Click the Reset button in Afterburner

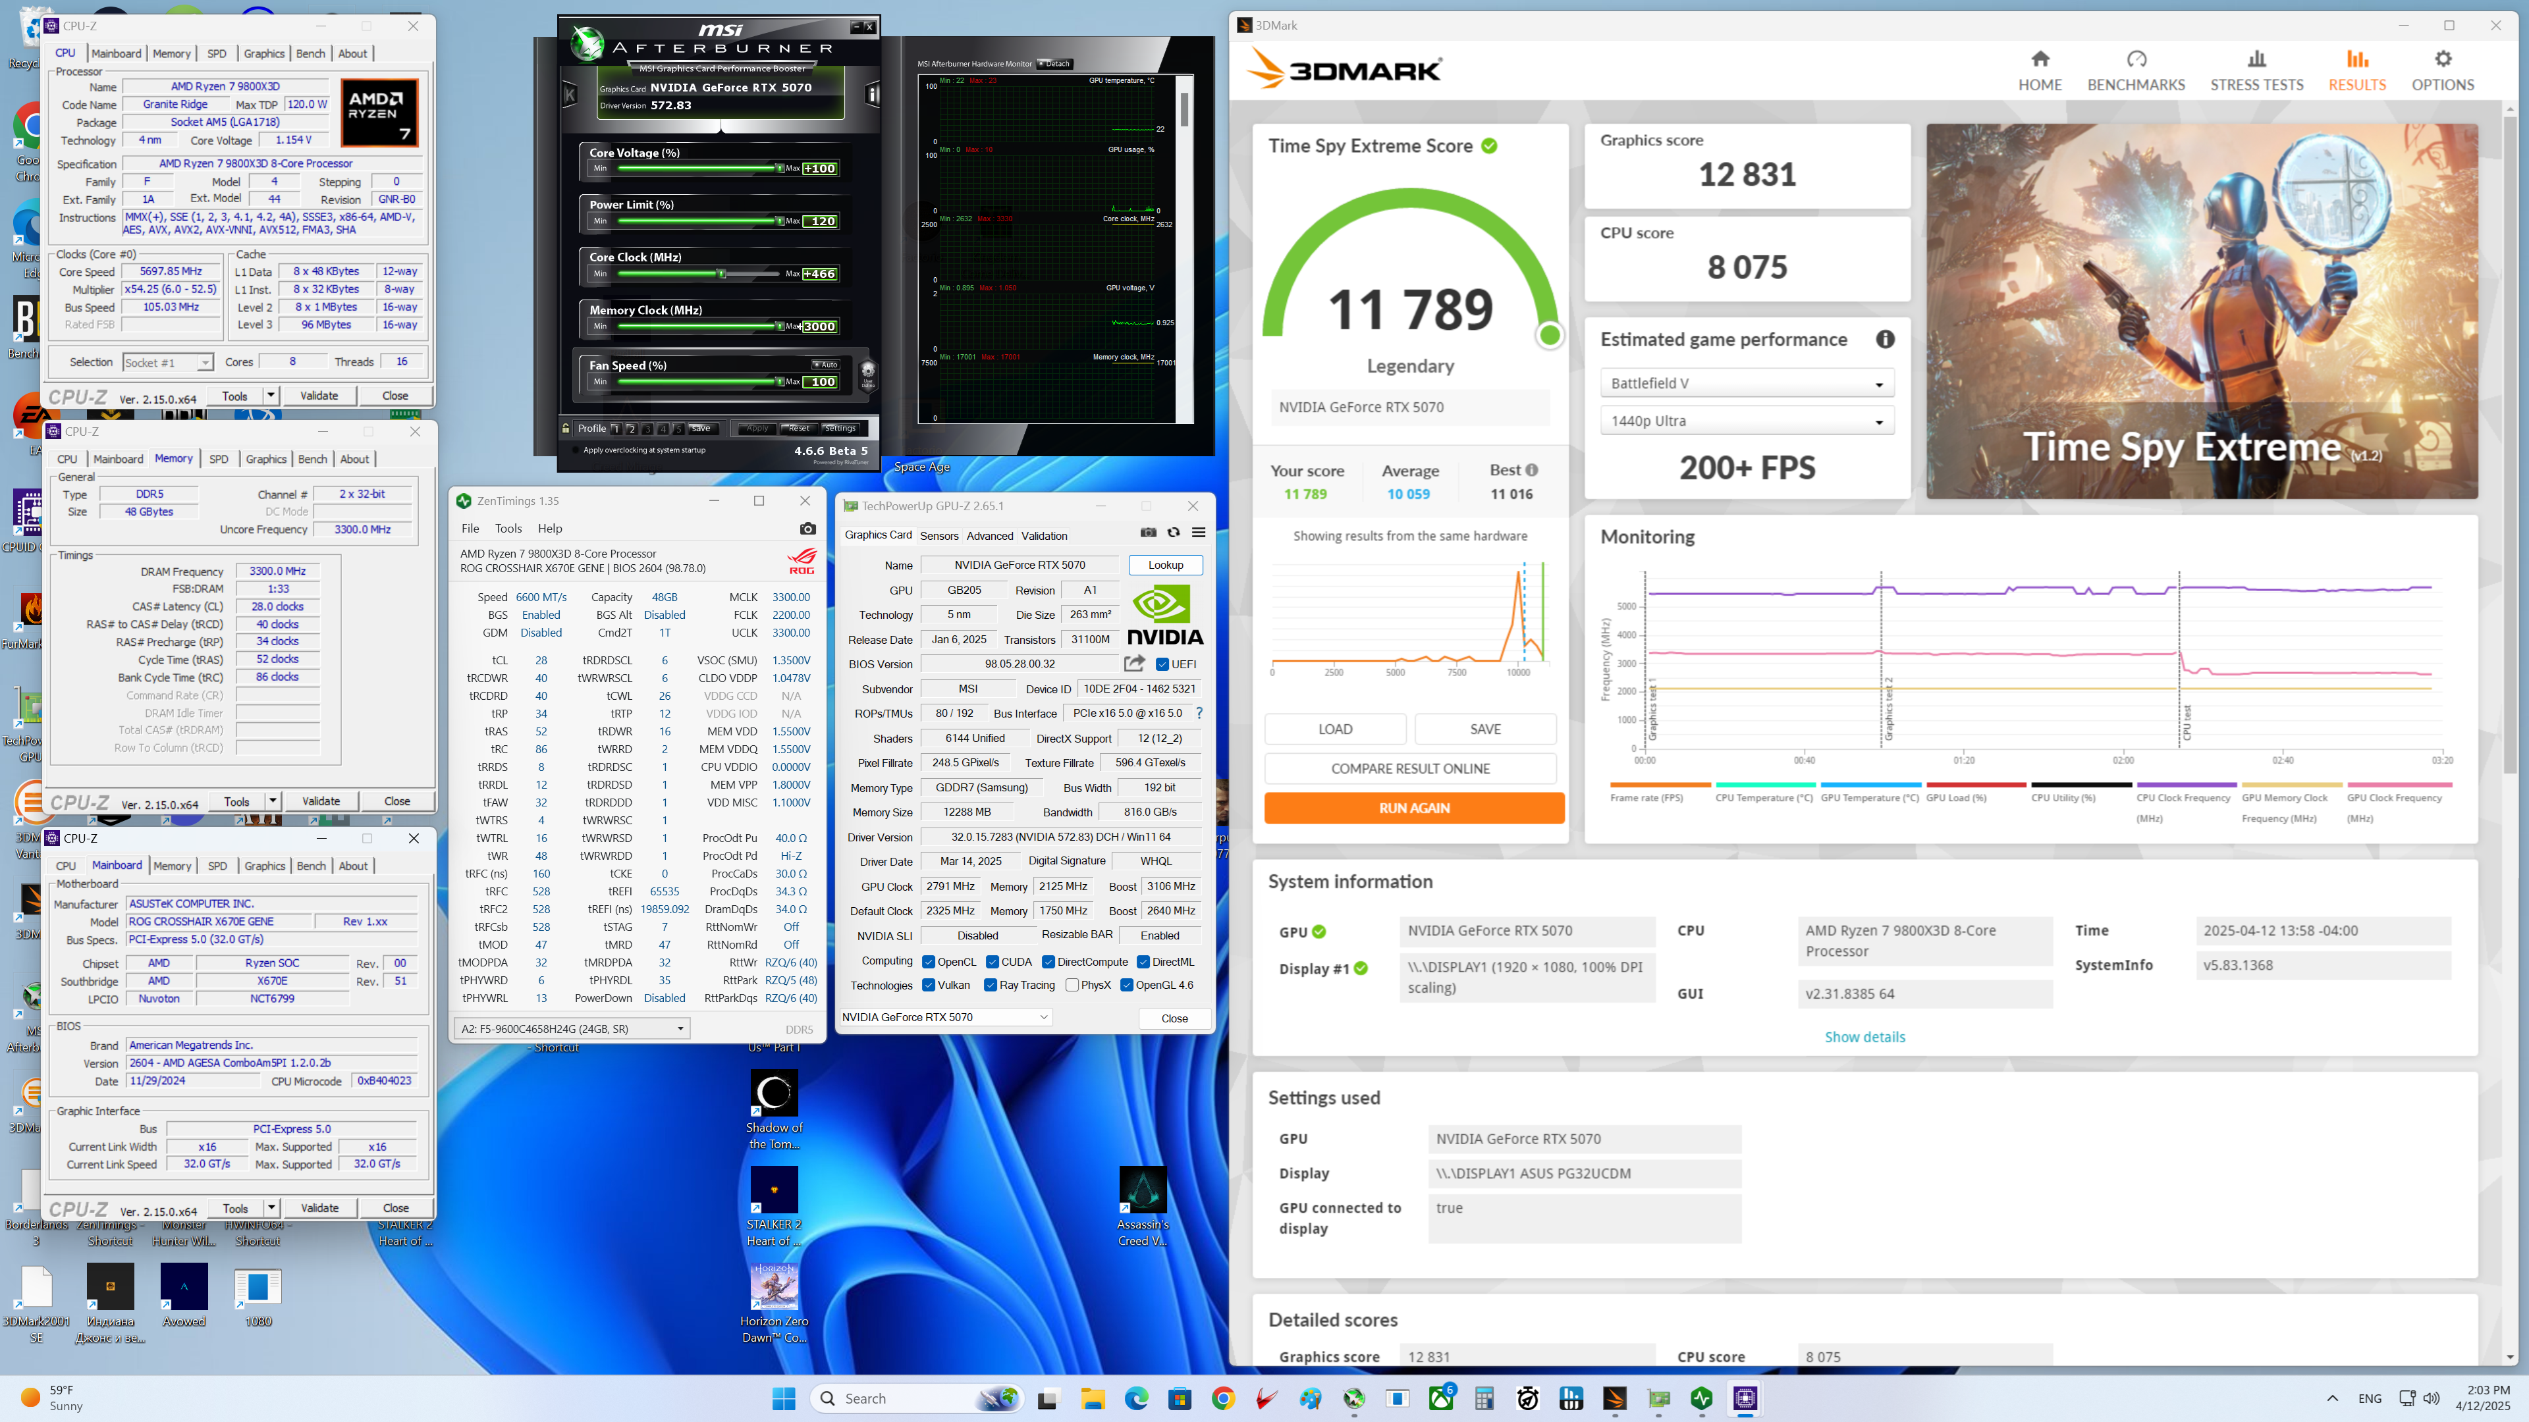(x=798, y=428)
